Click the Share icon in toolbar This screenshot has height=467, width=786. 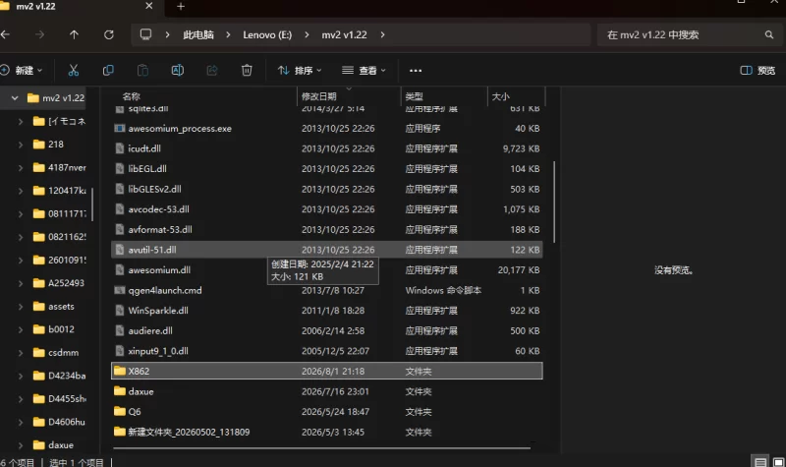point(212,70)
